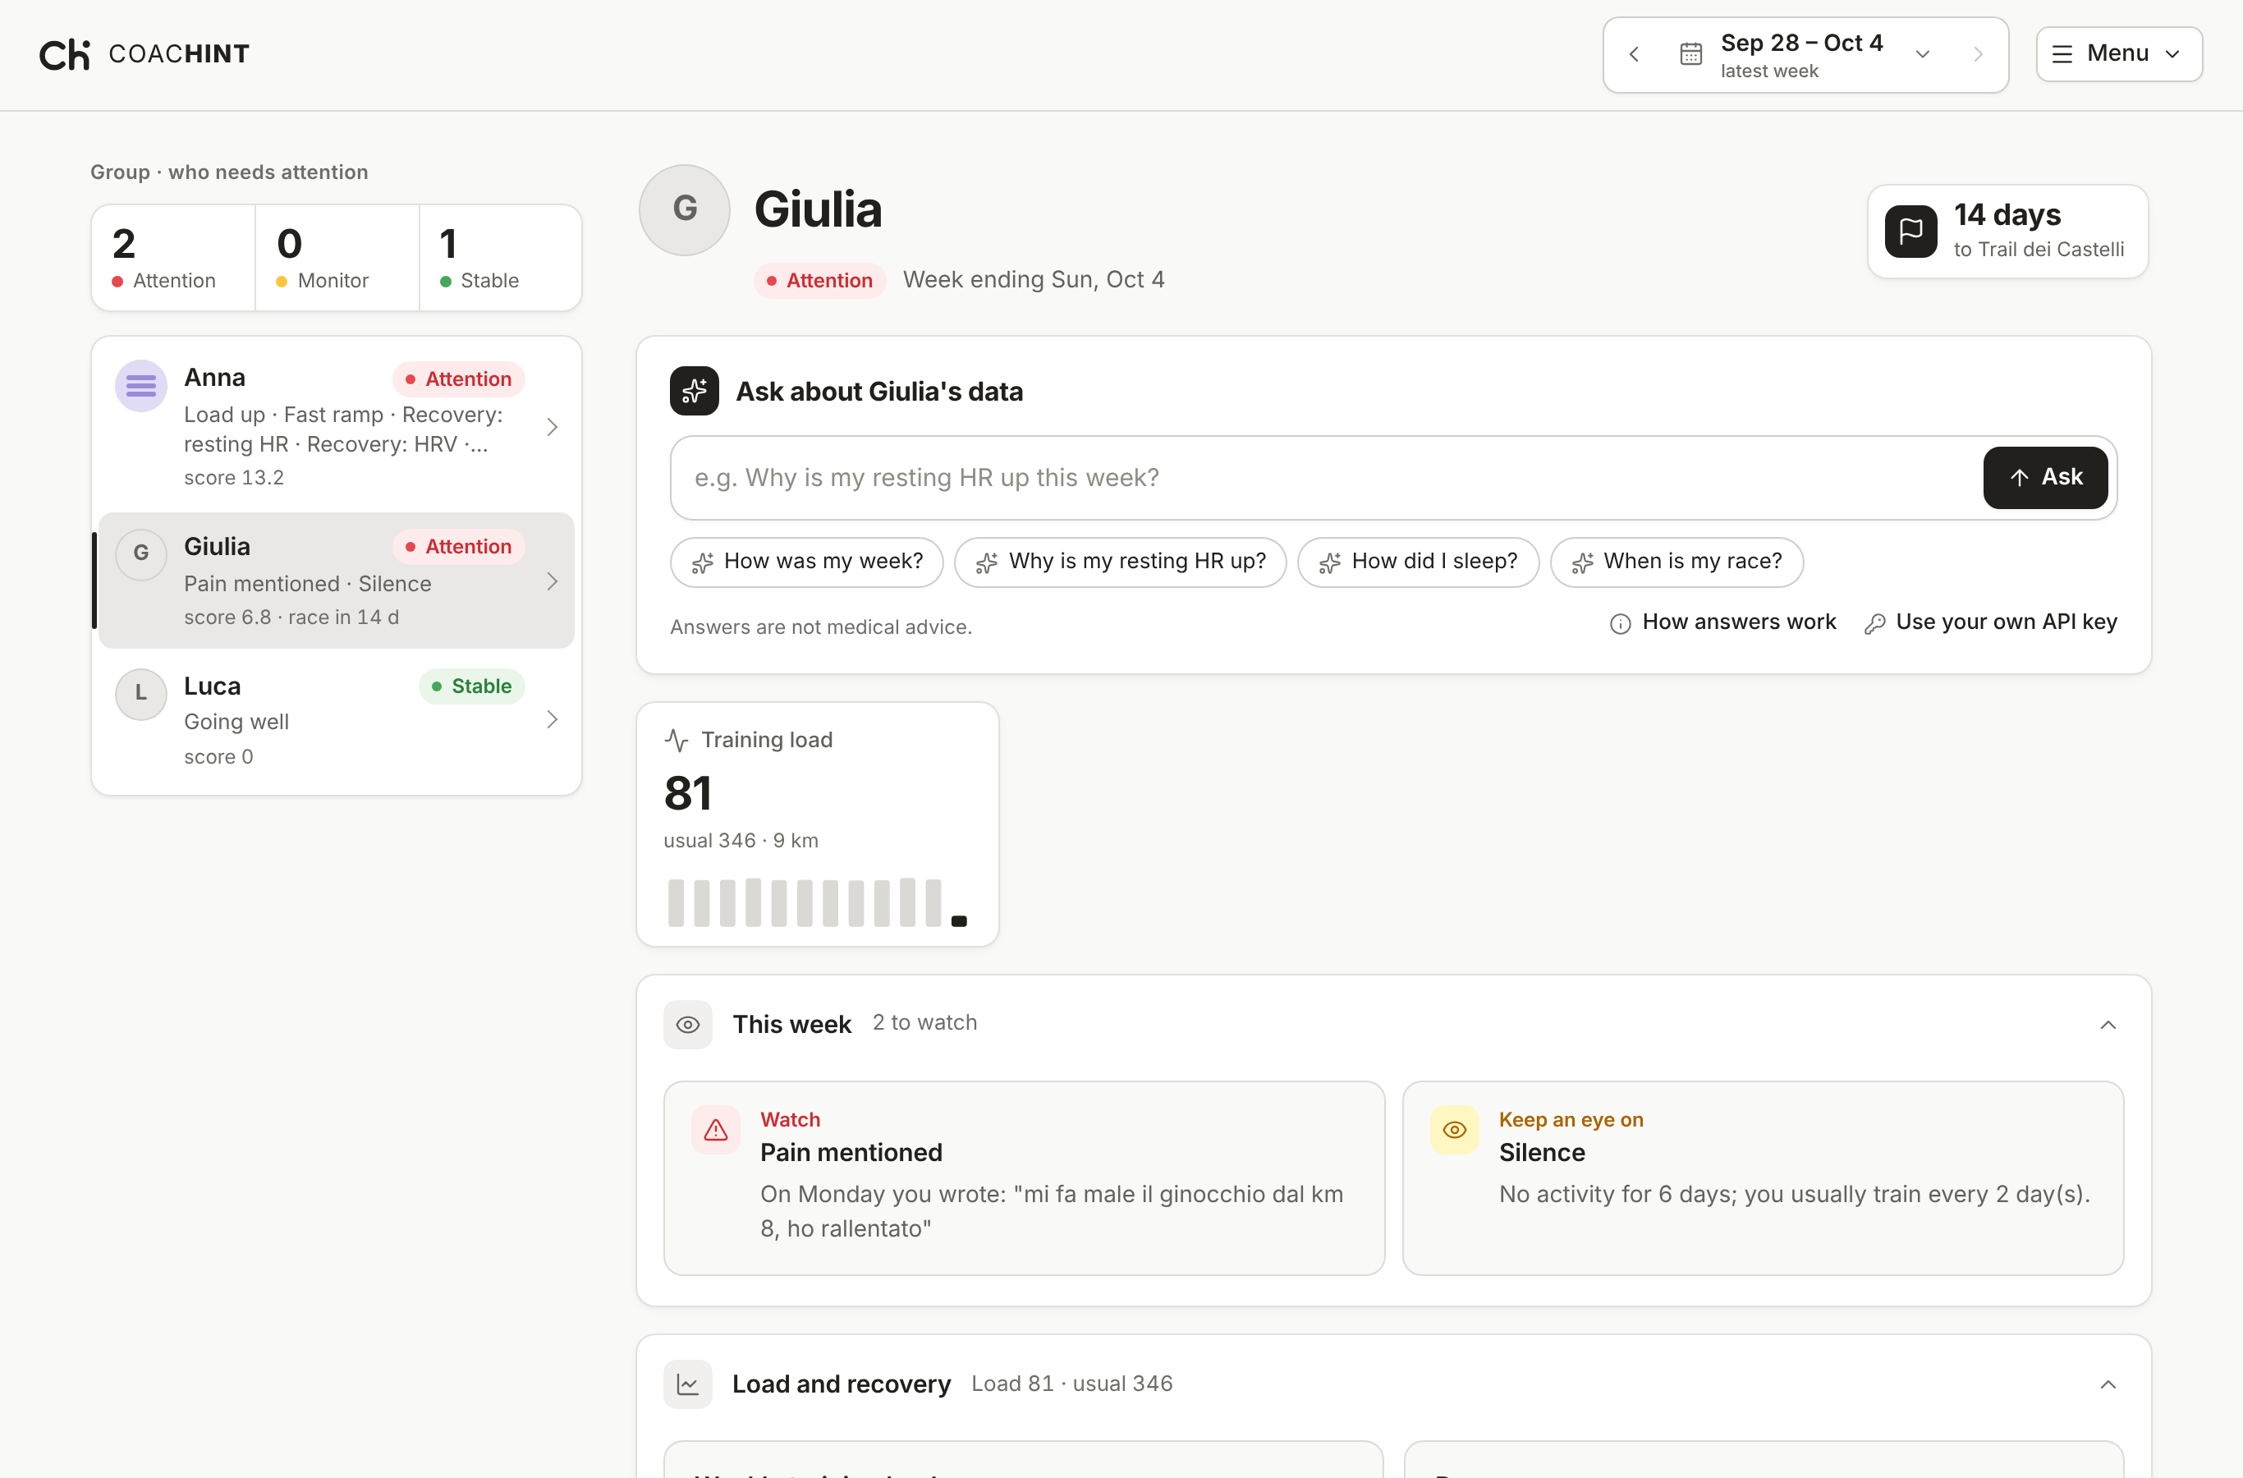This screenshot has height=1478, width=2243.
Task: Filter by 1 Stable athletes
Action: [501, 257]
